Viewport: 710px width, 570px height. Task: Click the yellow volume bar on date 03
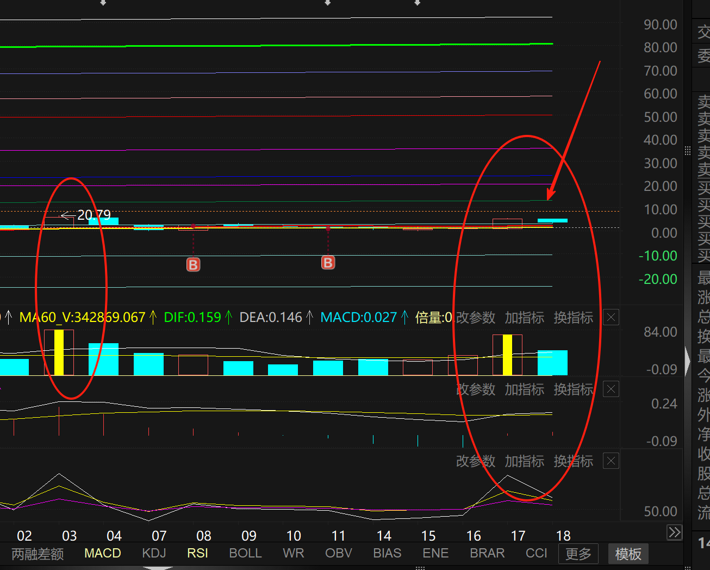(x=59, y=352)
